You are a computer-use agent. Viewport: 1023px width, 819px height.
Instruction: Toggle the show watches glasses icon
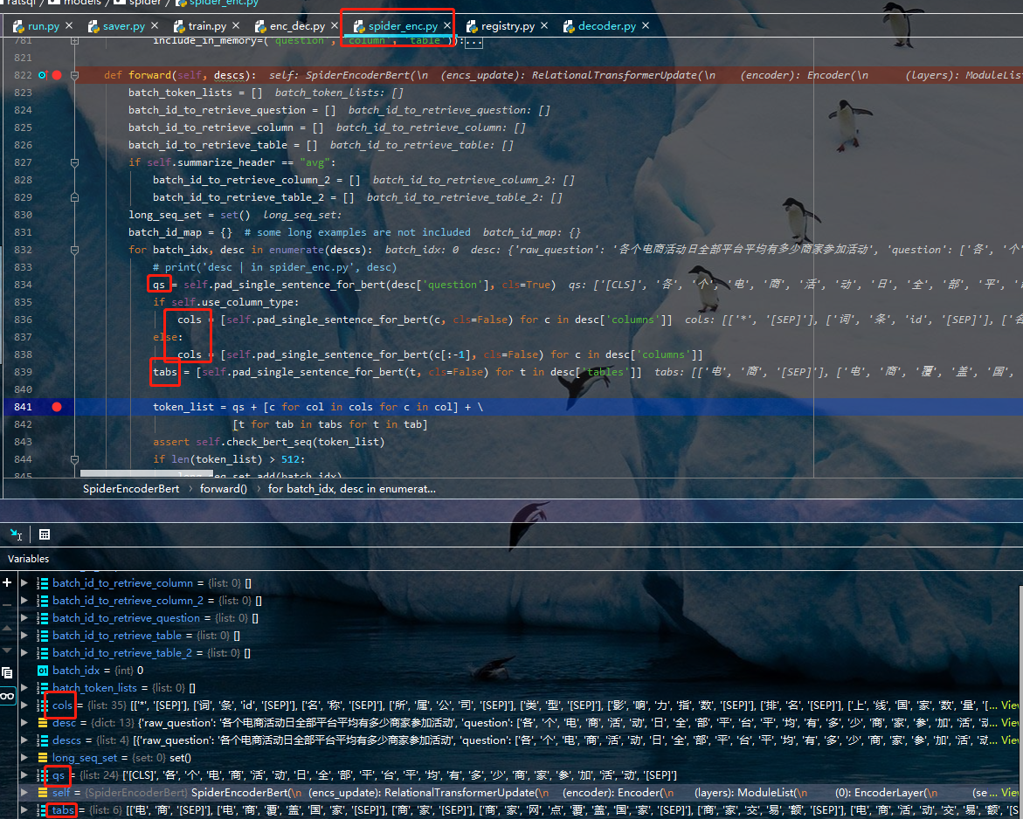[7, 696]
